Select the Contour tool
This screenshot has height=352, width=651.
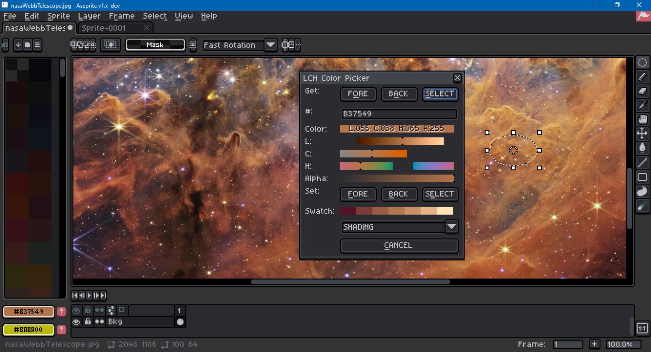(x=642, y=191)
